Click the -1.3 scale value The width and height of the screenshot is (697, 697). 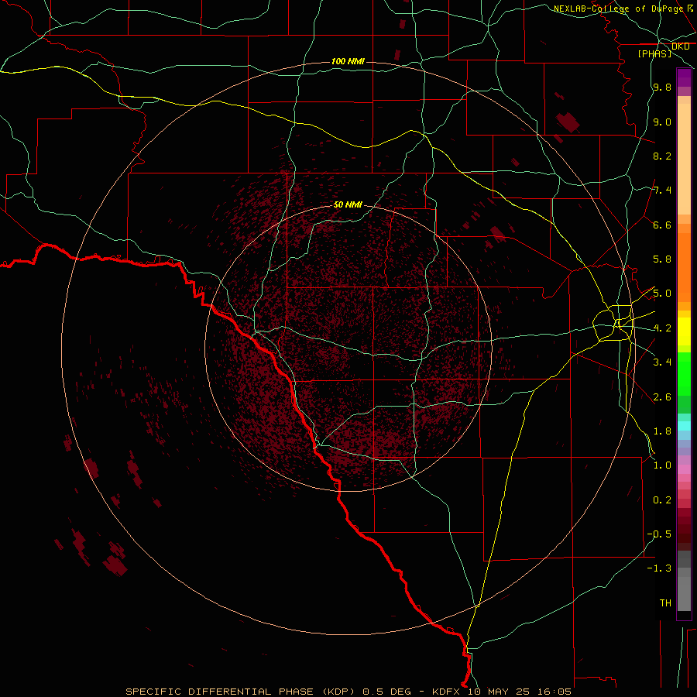click(x=659, y=568)
